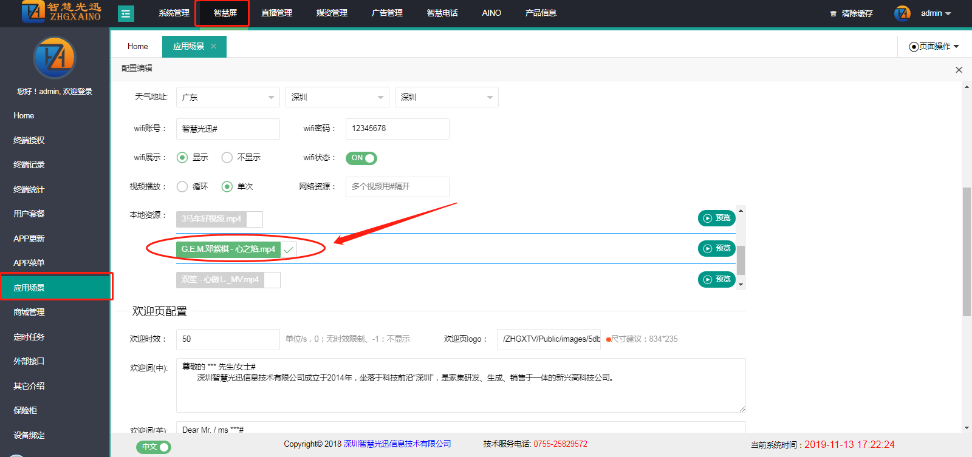
Task: Open the admin user dropdown
Action: point(936,13)
